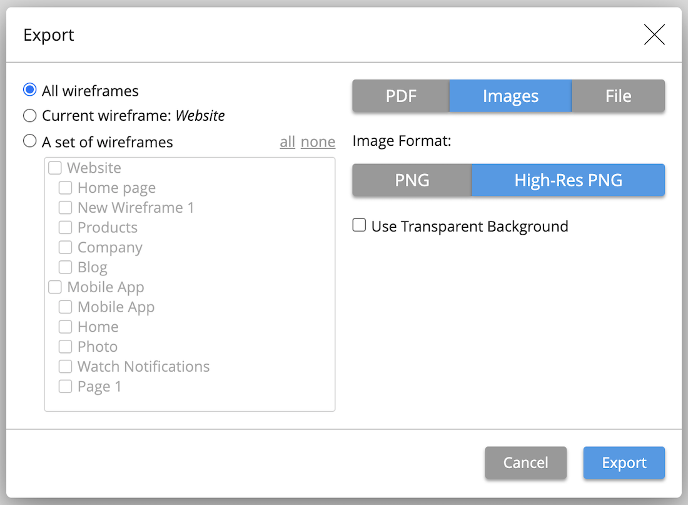Viewport: 688px width, 505px height.
Task: Tick the Watch Notifications checkbox
Action: (x=66, y=367)
